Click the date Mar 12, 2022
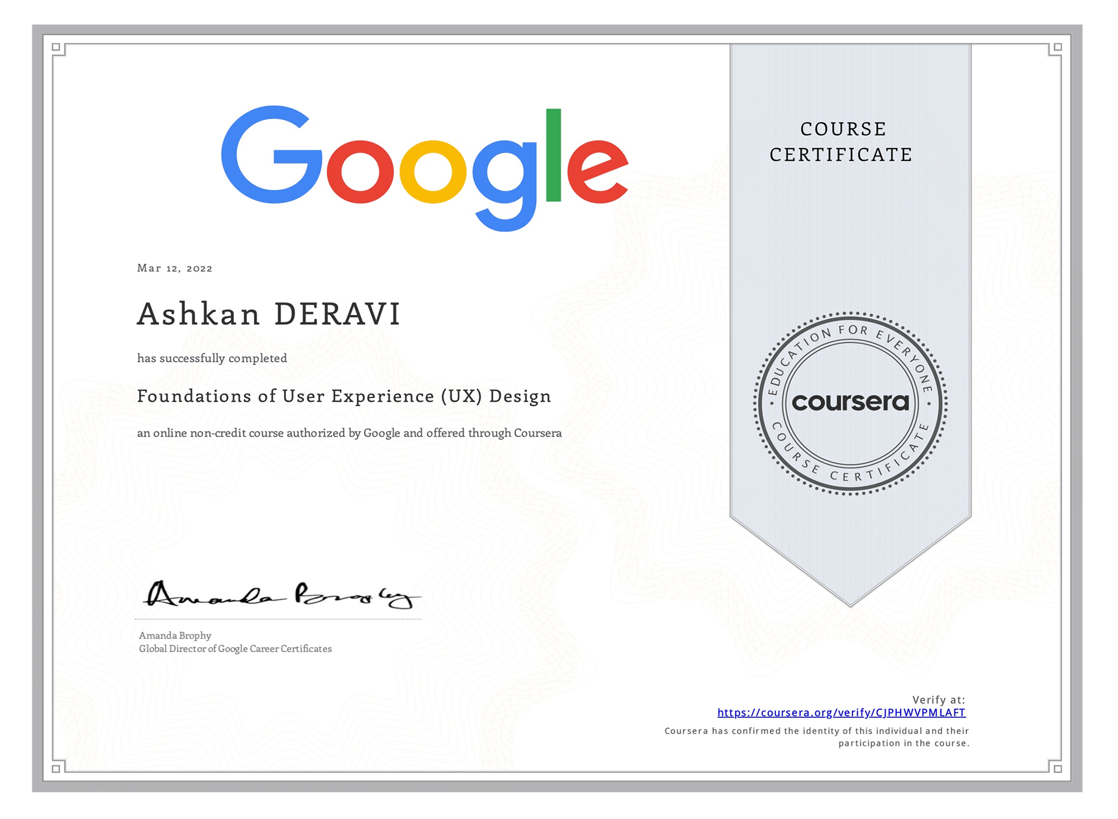Viewport: 1118px width, 819px height. click(x=174, y=268)
